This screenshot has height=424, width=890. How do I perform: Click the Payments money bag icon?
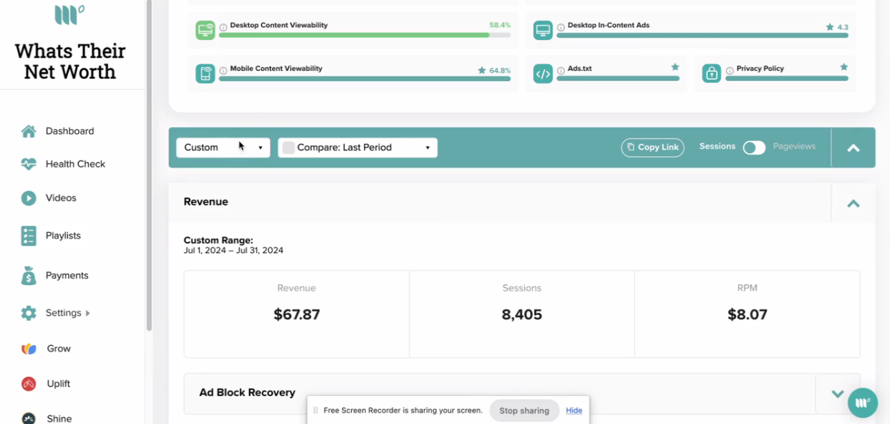(x=28, y=276)
